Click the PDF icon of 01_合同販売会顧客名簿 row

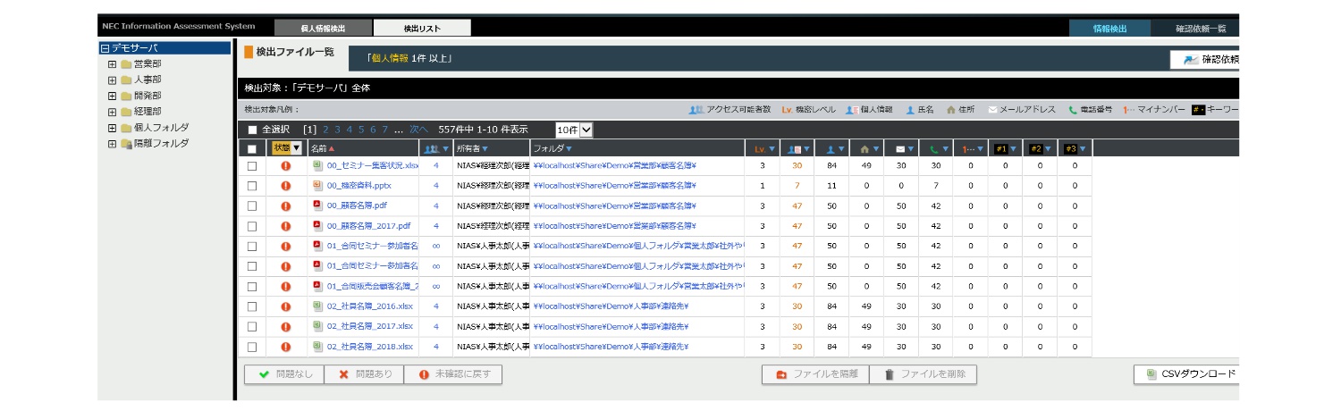(x=317, y=286)
